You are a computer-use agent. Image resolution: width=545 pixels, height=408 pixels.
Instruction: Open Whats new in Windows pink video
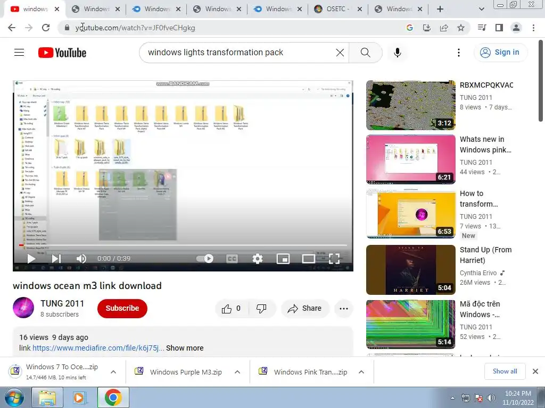tap(410, 159)
